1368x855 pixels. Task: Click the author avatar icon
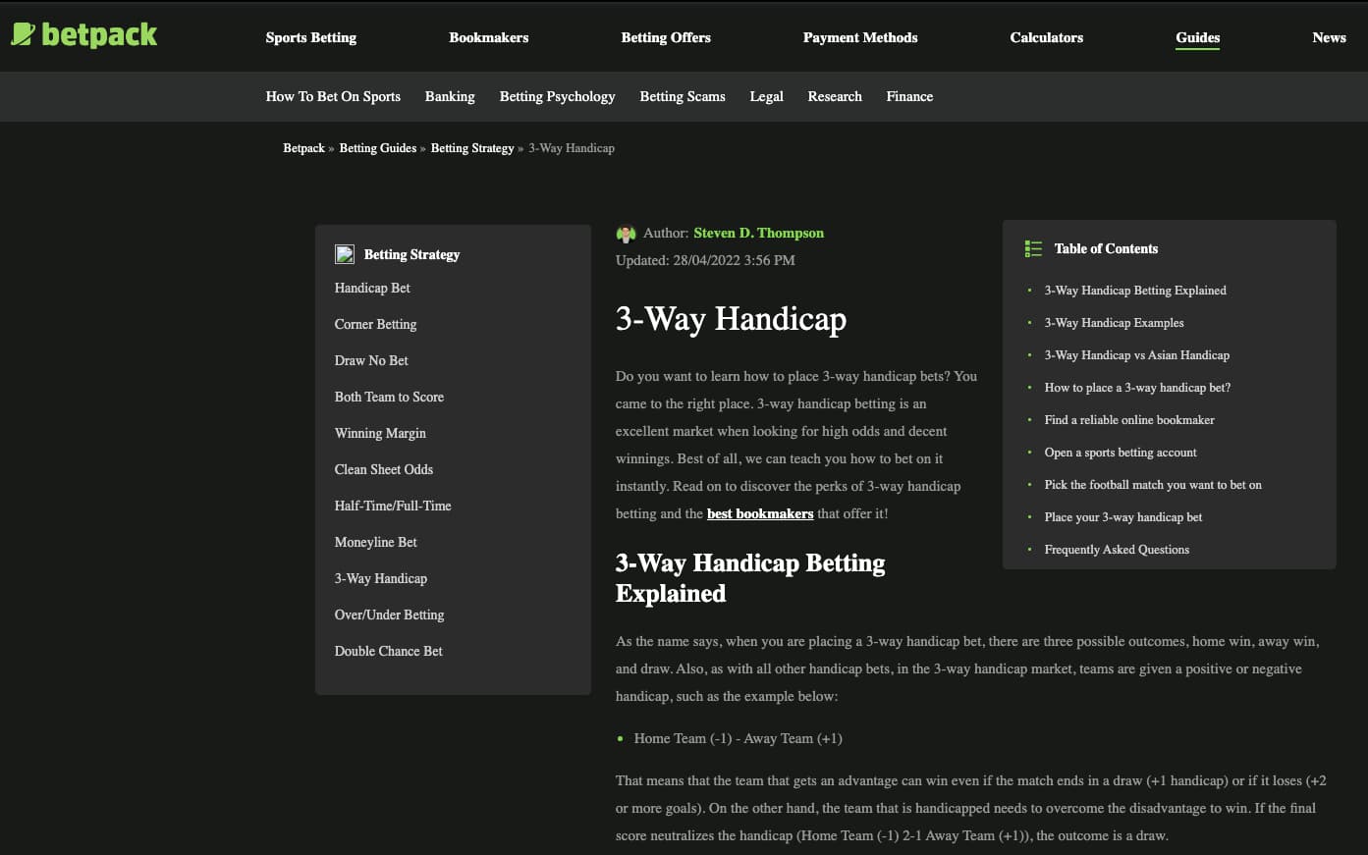pyautogui.click(x=626, y=234)
